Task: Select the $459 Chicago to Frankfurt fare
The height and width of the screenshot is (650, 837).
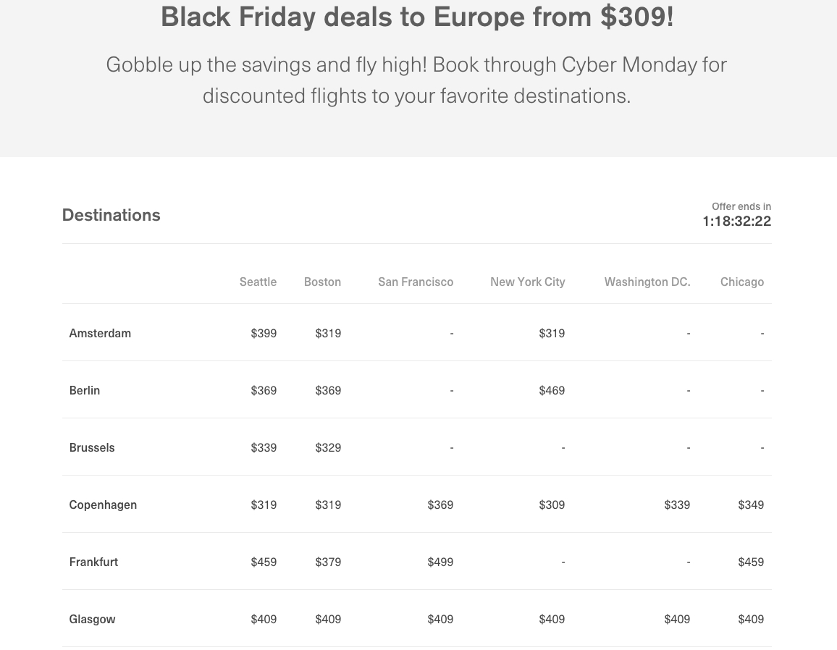Action: pyautogui.click(x=751, y=562)
